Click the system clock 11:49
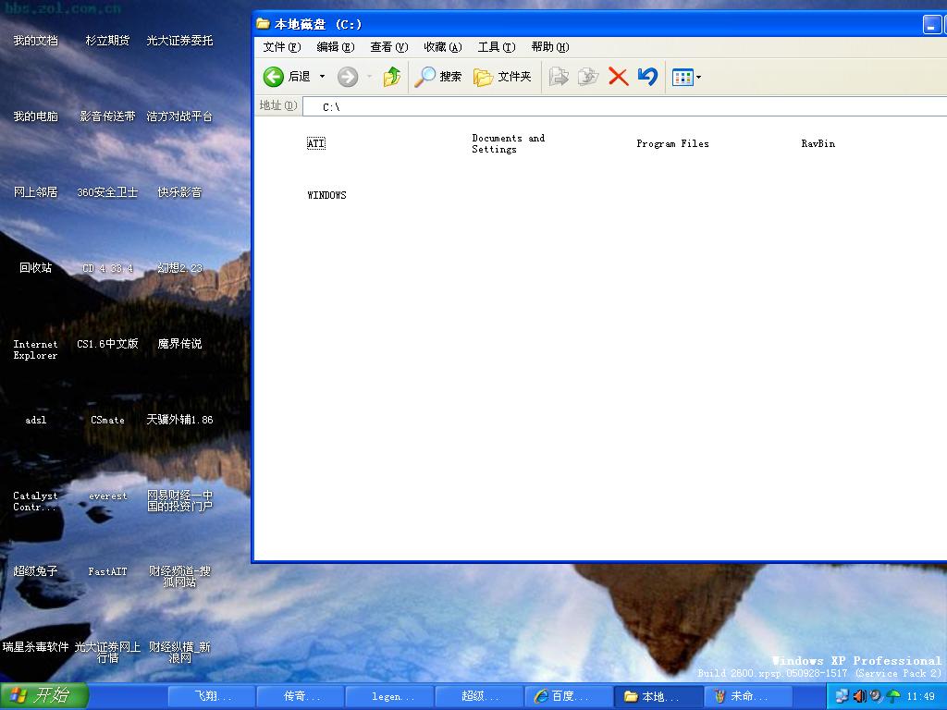This screenshot has width=947, height=710. 920,697
